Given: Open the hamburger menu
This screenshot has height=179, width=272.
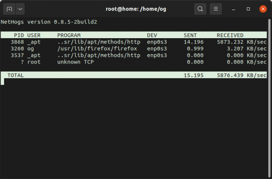Looking at the screenshot, I should tap(216, 9).
